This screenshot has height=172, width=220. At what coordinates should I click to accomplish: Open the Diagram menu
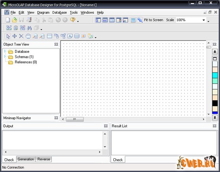pos(43,13)
